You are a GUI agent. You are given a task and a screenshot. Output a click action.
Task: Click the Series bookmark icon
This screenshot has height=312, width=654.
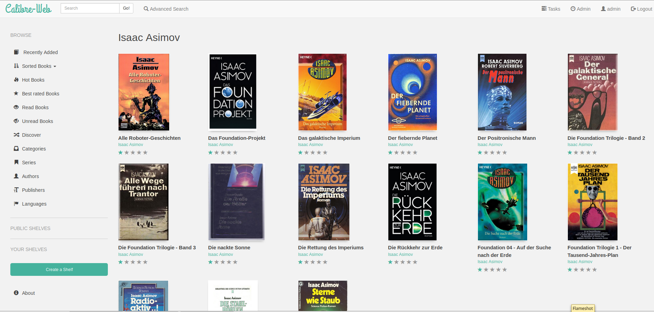click(16, 162)
